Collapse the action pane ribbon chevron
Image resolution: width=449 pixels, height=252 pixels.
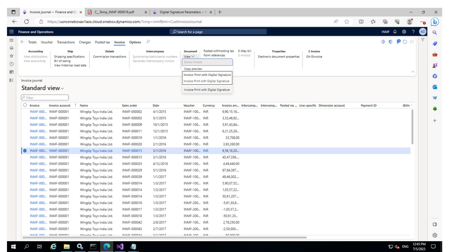click(x=413, y=72)
